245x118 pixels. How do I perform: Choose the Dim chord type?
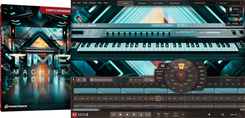tap(202, 75)
